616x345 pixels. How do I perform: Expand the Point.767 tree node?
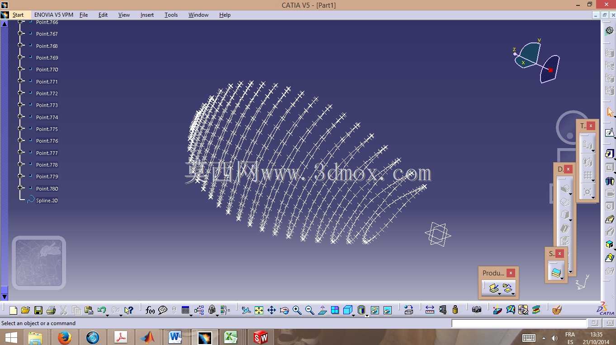click(20, 33)
